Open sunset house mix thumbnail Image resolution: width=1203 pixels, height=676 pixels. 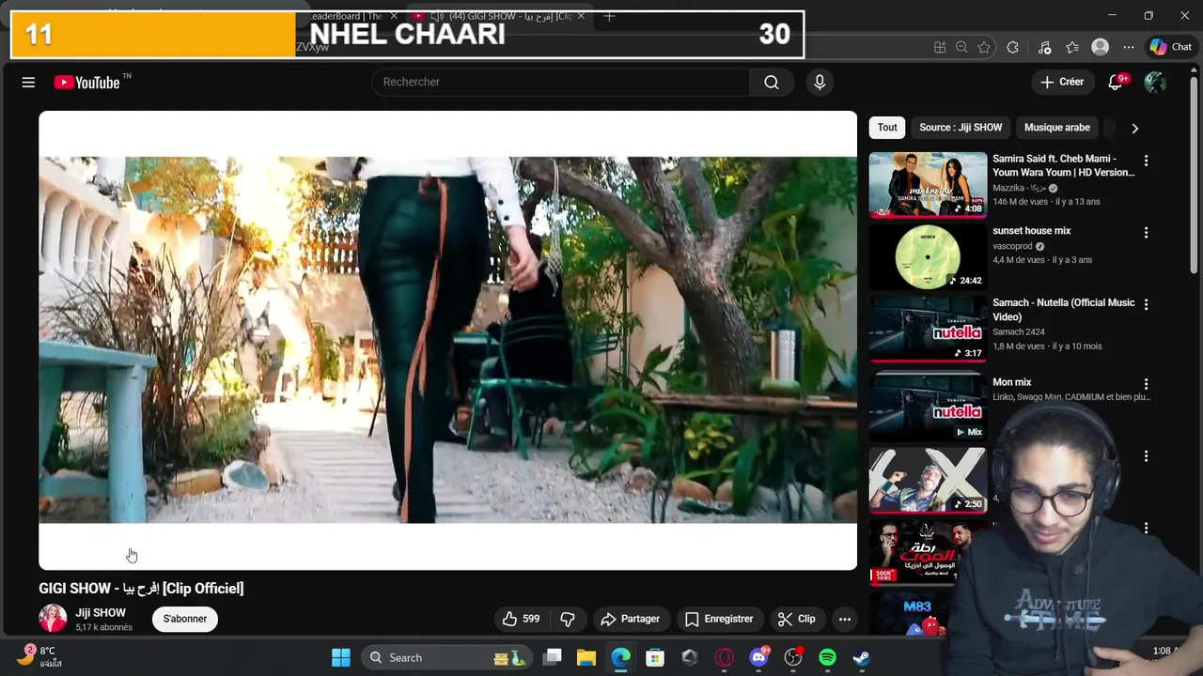tap(928, 256)
